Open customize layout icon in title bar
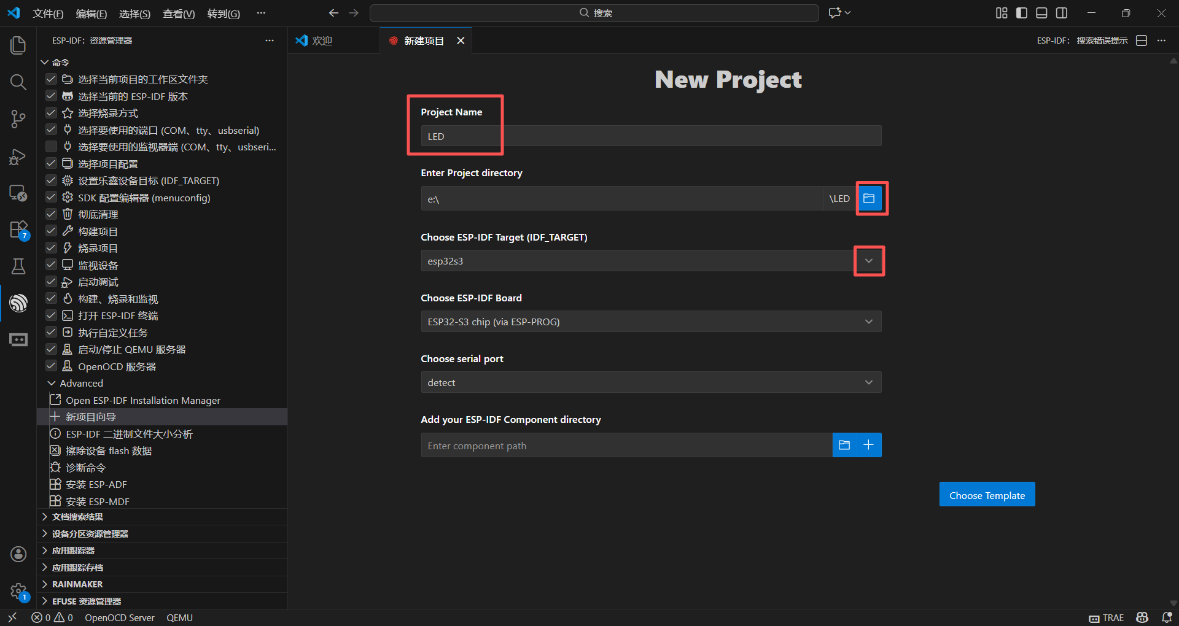The width and height of the screenshot is (1179, 626). [1002, 13]
